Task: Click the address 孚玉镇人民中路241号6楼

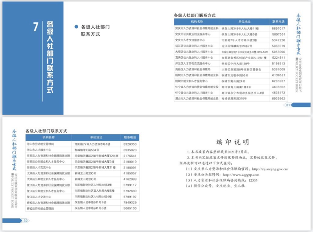Action: 90,208
